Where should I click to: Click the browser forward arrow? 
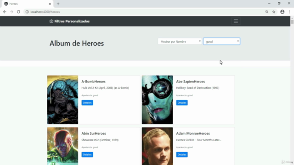coord(11,12)
